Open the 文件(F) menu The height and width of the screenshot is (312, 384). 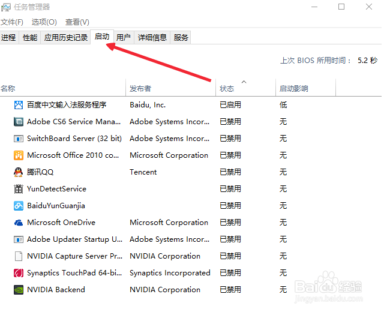[12, 22]
